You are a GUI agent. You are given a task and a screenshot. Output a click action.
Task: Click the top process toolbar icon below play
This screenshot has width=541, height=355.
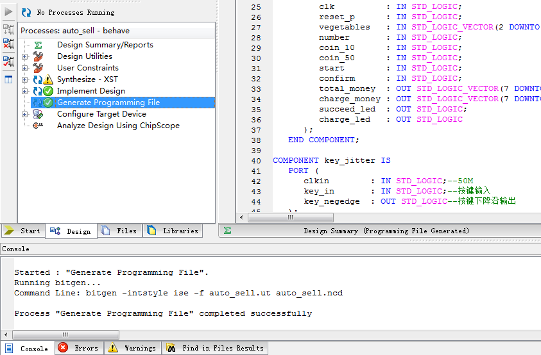point(8,29)
